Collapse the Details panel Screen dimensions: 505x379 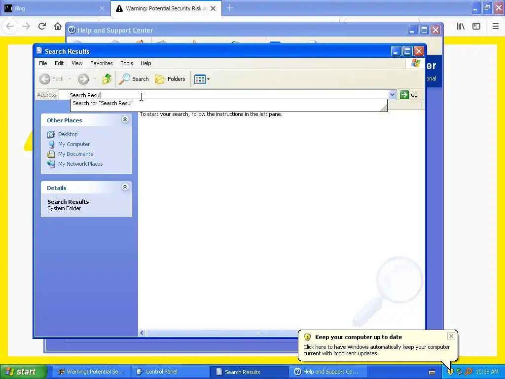point(125,187)
